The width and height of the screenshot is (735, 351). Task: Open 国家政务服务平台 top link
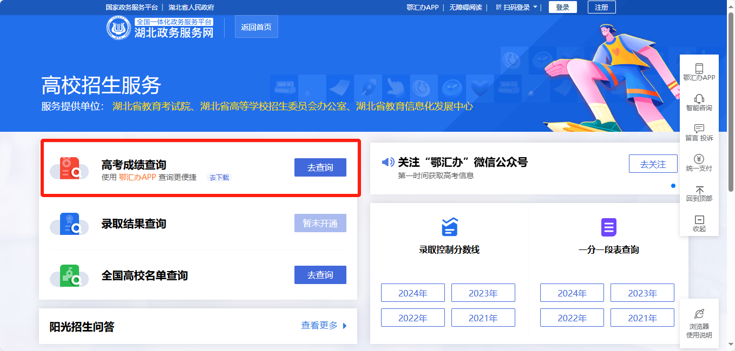[132, 7]
